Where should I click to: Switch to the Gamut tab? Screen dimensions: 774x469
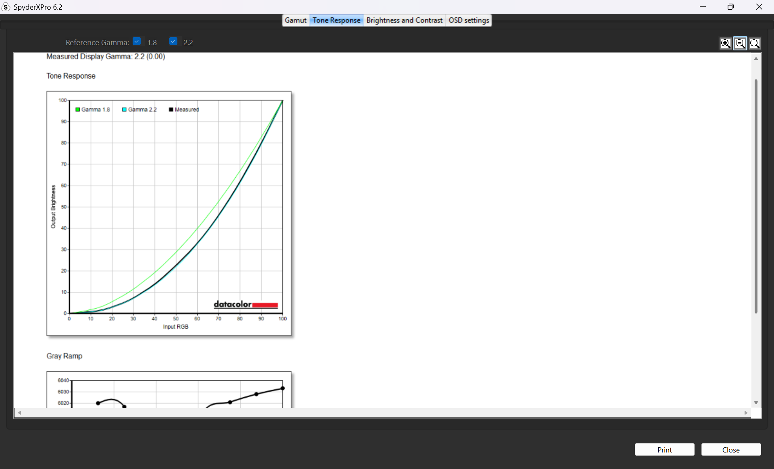(x=295, y=20)
